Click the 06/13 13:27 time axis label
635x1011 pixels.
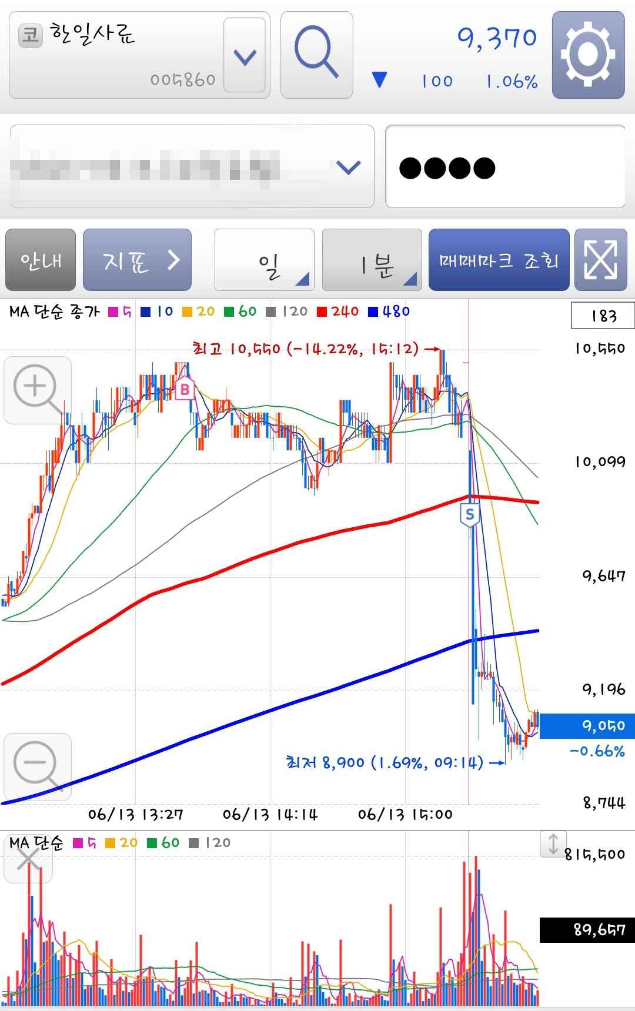pyautogui.click(x=135, y=815)
